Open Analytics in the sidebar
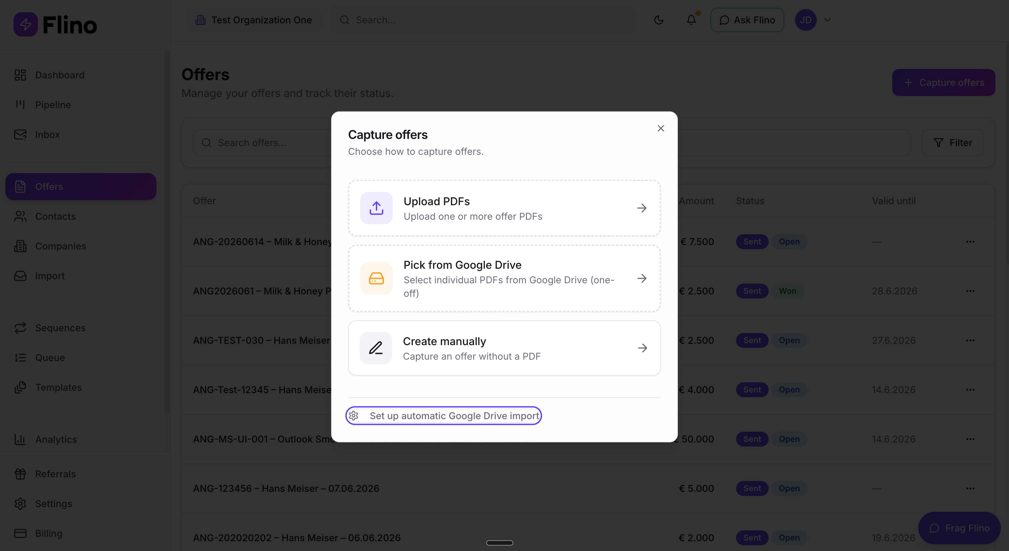The height and width of the screenshot is (551, 1009). (81, 439)
